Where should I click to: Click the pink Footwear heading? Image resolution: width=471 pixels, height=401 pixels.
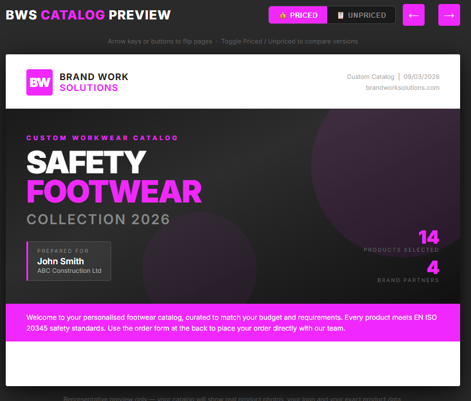pyautogui.click(x=114, y=192)
